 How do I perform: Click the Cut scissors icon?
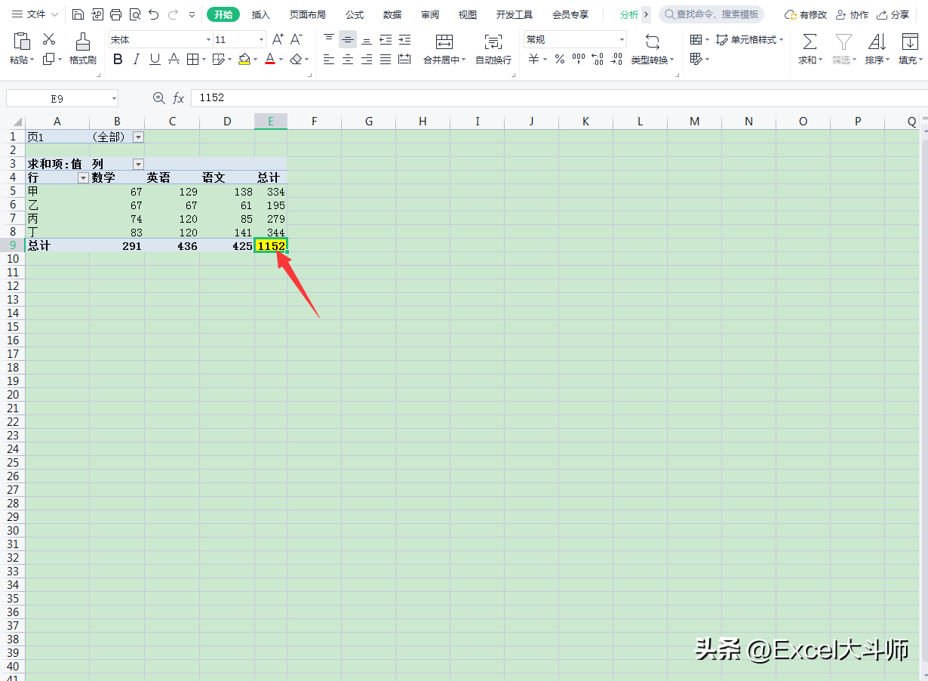click(x=49, y=39)
